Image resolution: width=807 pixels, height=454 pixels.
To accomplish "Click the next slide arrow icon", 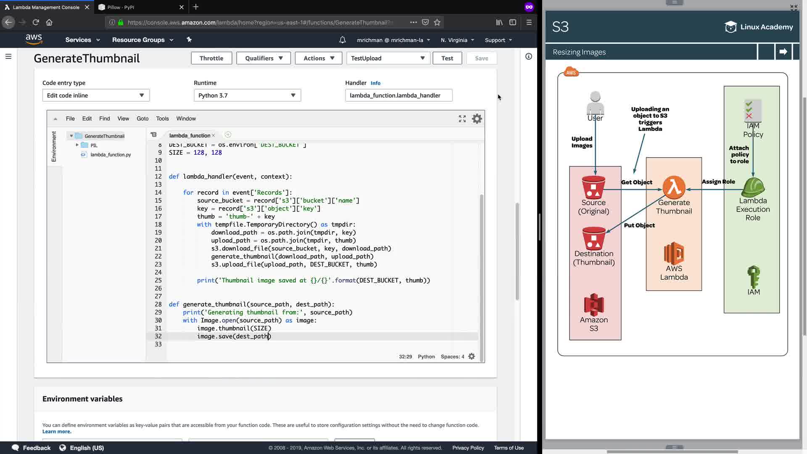I will [x=783, y=52].
